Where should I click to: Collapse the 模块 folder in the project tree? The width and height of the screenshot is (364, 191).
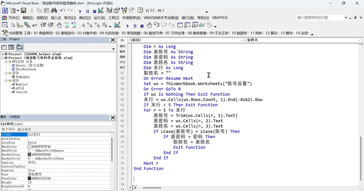[6, 80]
